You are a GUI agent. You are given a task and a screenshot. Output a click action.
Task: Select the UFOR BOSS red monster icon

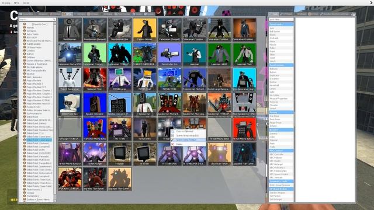point(70,179)
